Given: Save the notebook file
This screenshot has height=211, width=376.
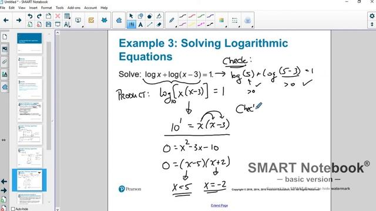Looking at the screenshot, I should pyautogui.click(x=48, y=24).
